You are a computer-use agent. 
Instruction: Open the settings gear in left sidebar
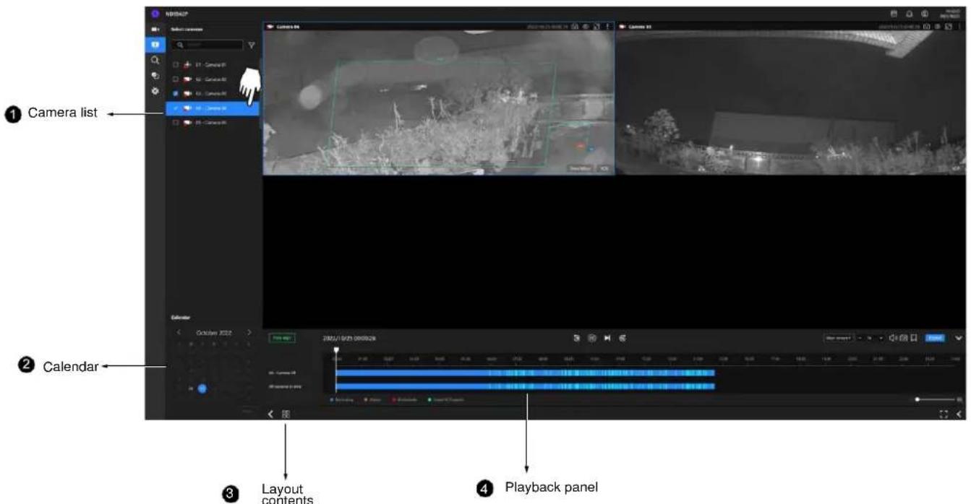coord(155,92)
